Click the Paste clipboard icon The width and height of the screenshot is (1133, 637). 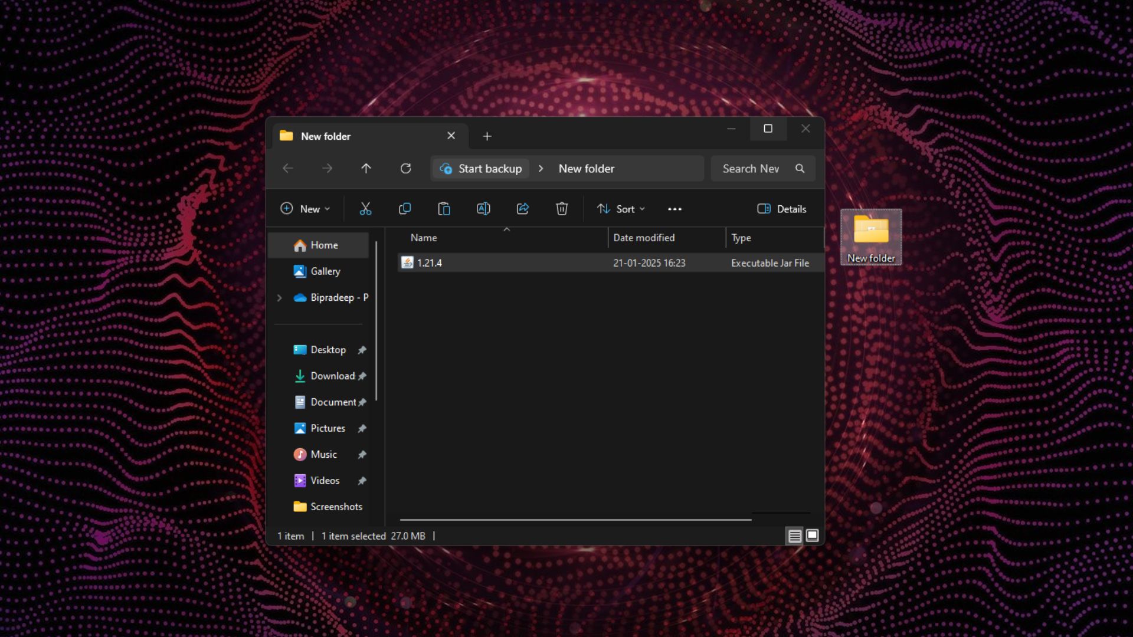pos(444,209)
